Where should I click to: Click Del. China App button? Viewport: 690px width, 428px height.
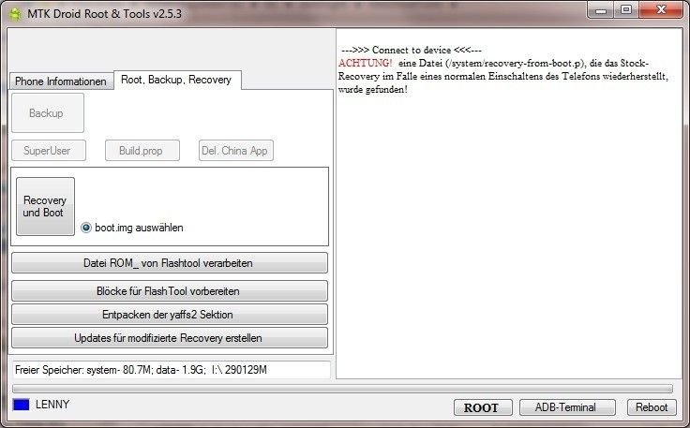pyautogui.click(x=236, y=151)
